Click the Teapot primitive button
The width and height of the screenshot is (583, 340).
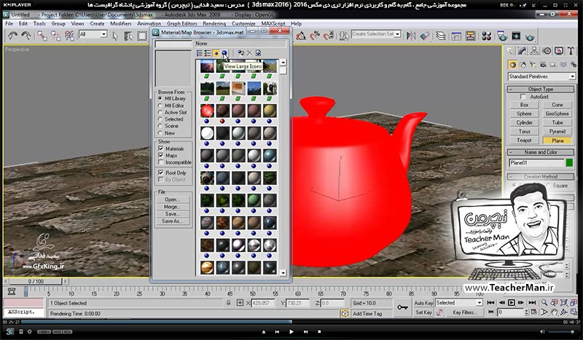point(524,141)
